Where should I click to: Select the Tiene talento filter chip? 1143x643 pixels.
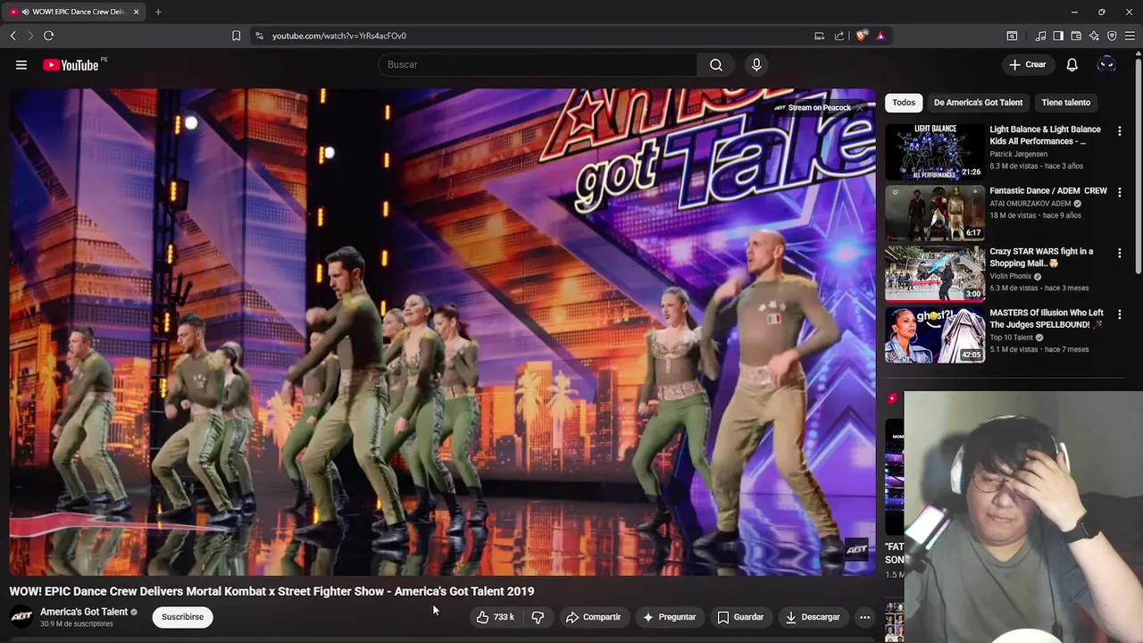pos(1065,103)
